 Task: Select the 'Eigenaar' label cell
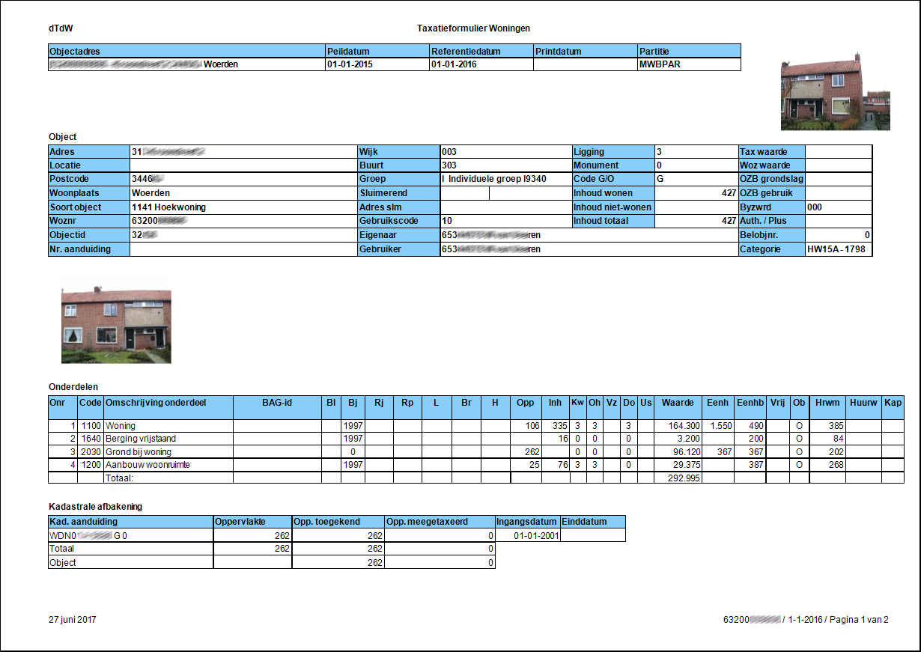(399, 235)
